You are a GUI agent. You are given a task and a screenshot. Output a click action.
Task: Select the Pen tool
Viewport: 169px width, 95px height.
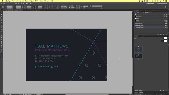1,26
